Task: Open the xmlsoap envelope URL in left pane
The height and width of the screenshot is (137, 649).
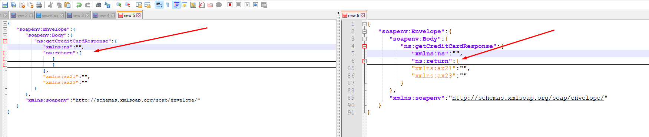Action: [136, 100]
